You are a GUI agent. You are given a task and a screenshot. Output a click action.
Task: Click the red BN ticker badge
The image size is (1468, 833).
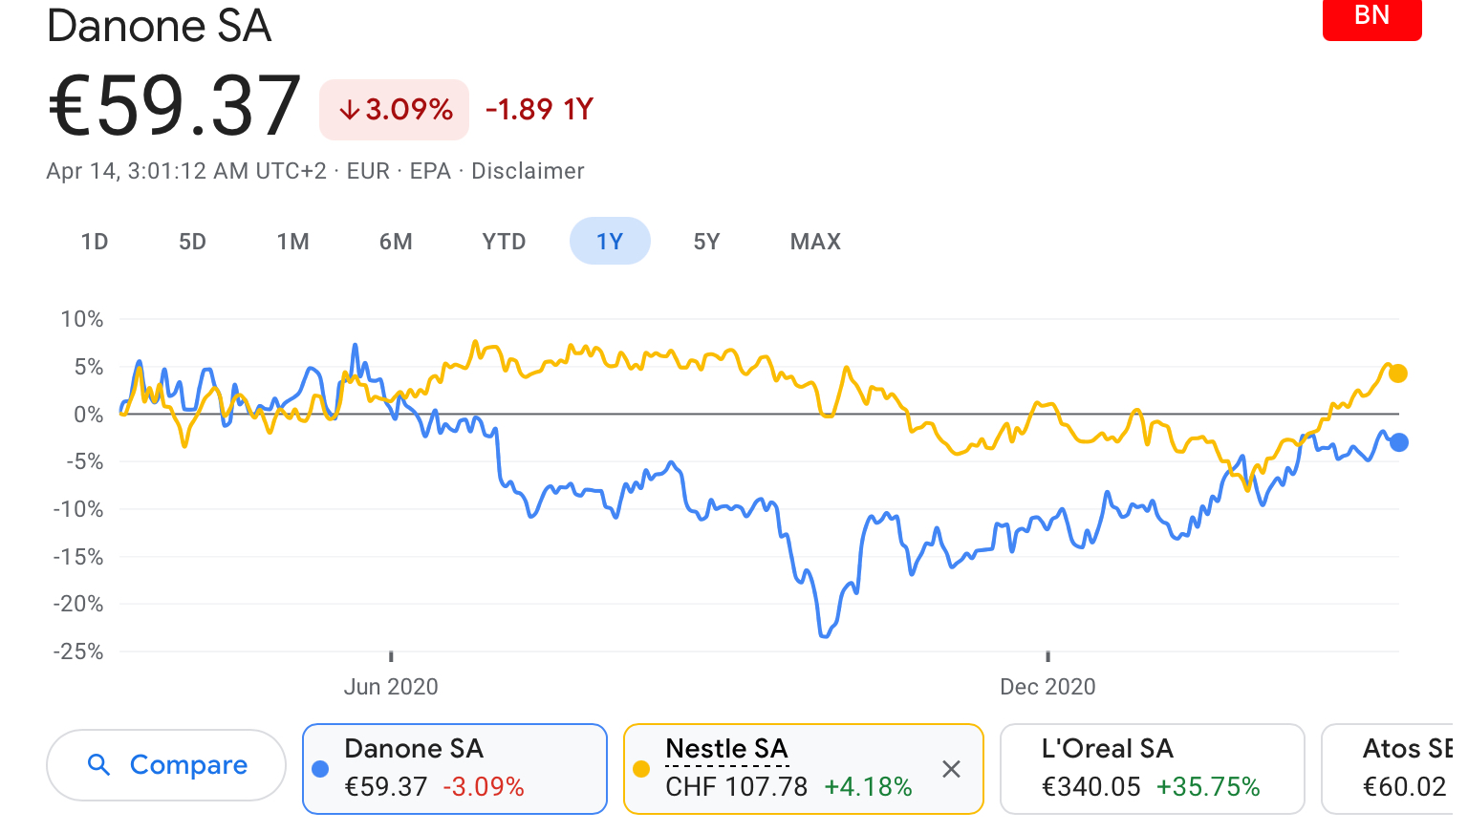(1371, 17)
